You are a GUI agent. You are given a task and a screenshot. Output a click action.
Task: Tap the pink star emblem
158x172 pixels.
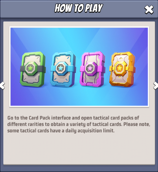90,68
